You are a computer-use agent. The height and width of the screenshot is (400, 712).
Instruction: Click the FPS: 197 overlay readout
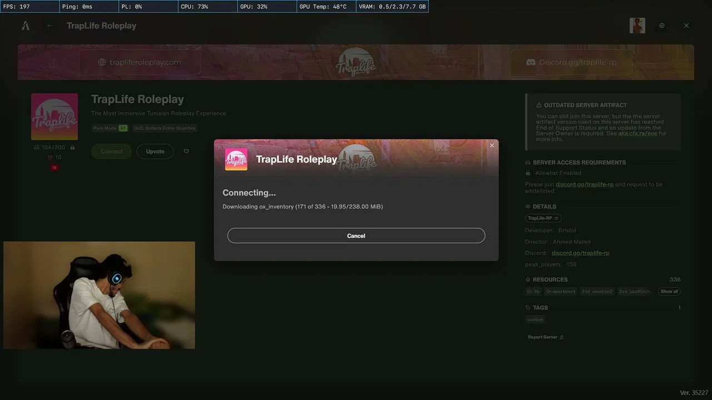click(29, 7)
